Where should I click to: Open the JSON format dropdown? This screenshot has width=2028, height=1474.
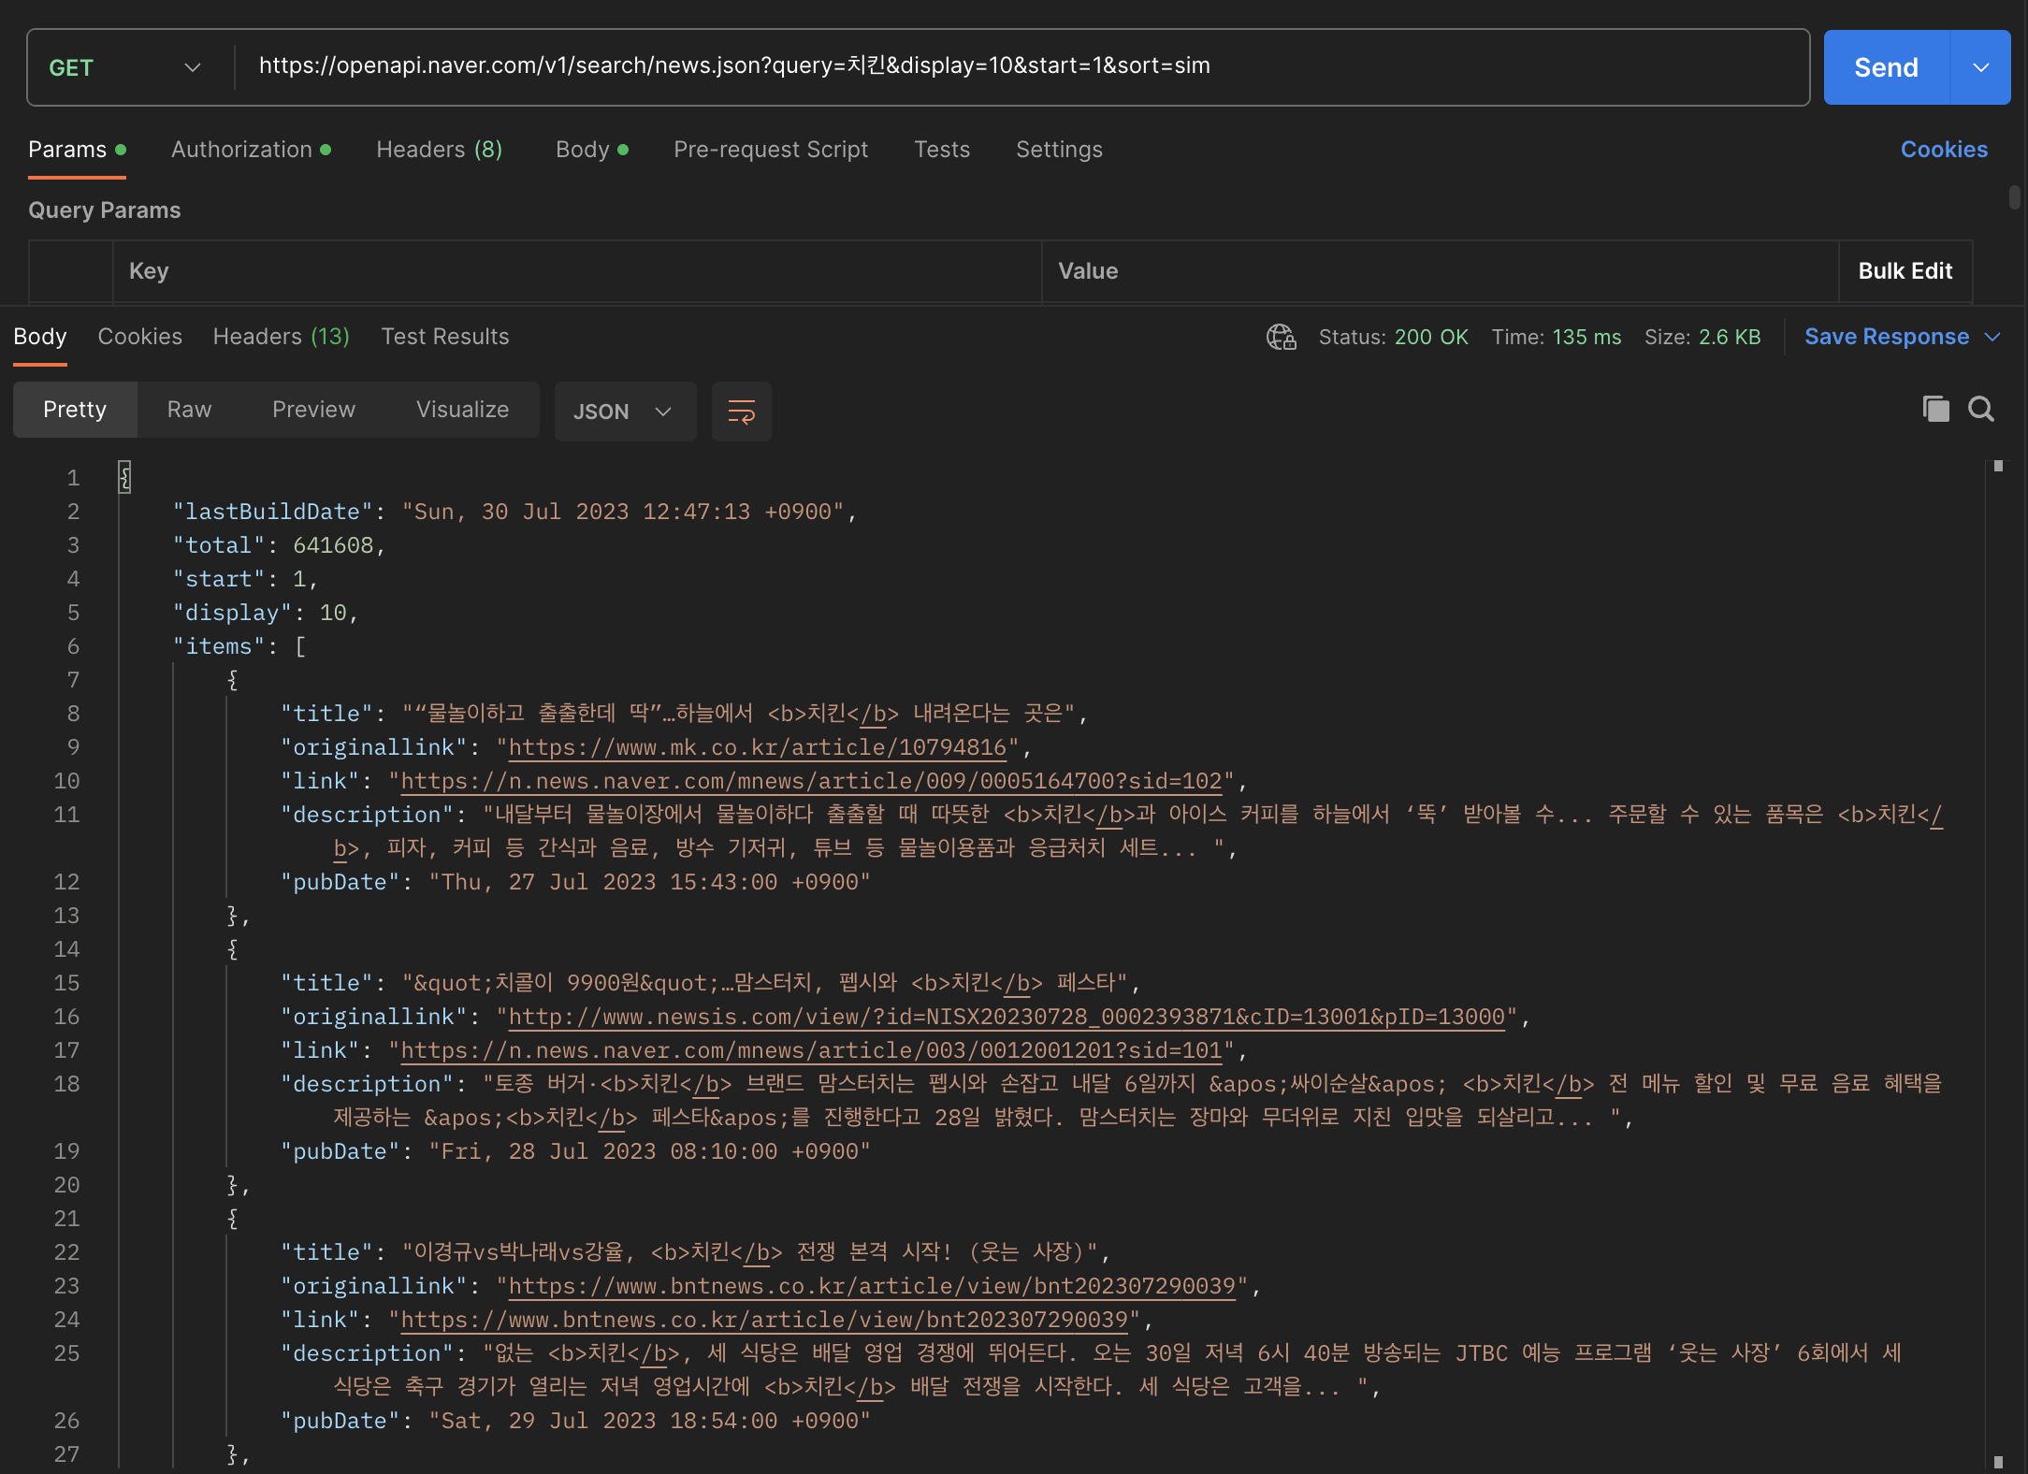624,412
